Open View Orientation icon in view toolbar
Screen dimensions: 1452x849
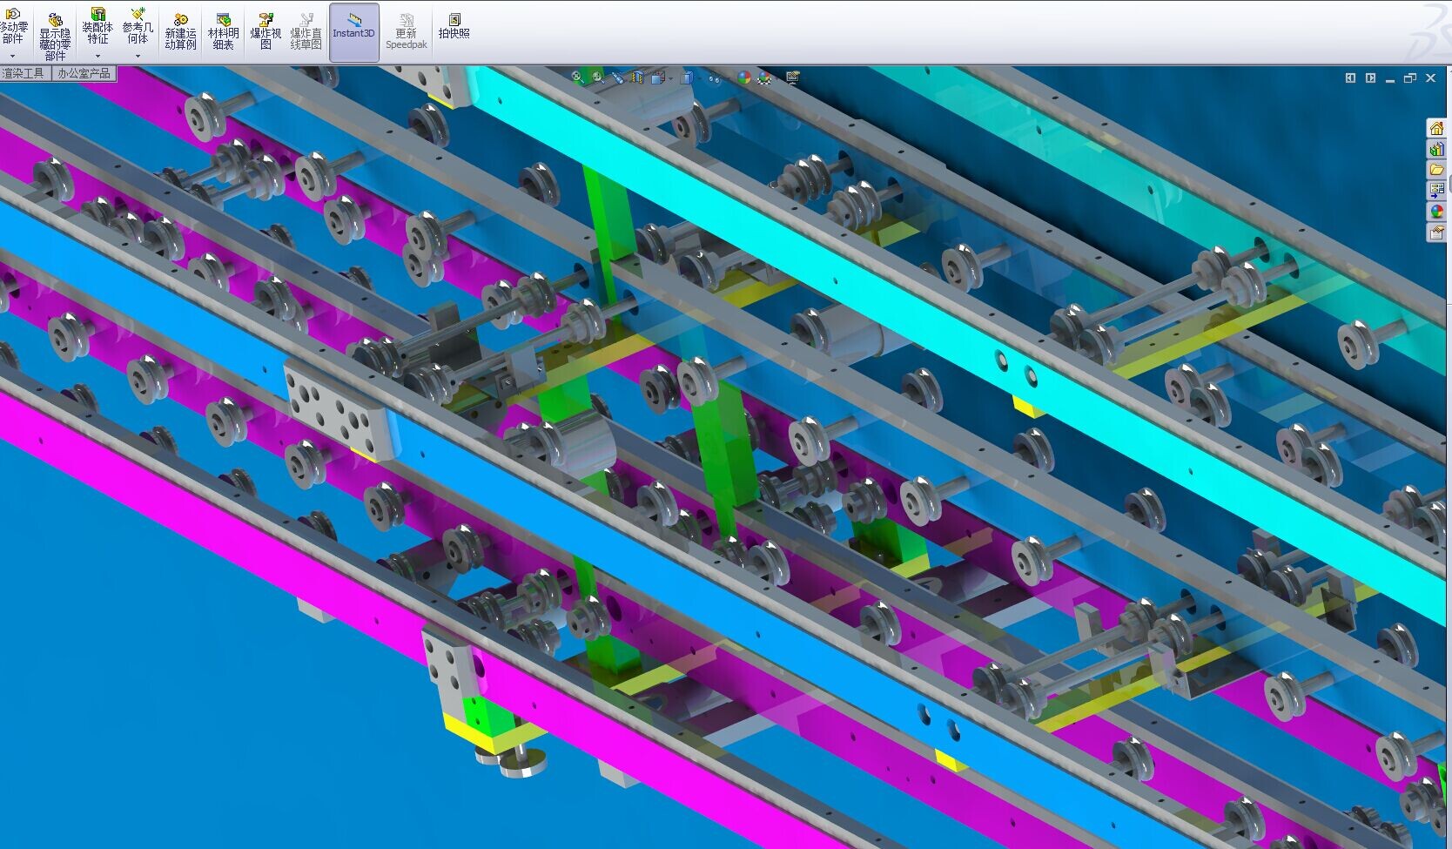659,77
